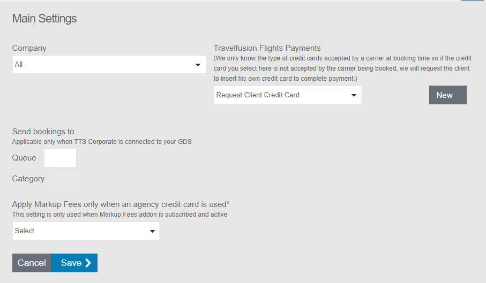Click the Company field label
This screenshot has height=283, width=486.
pos(29,48)
